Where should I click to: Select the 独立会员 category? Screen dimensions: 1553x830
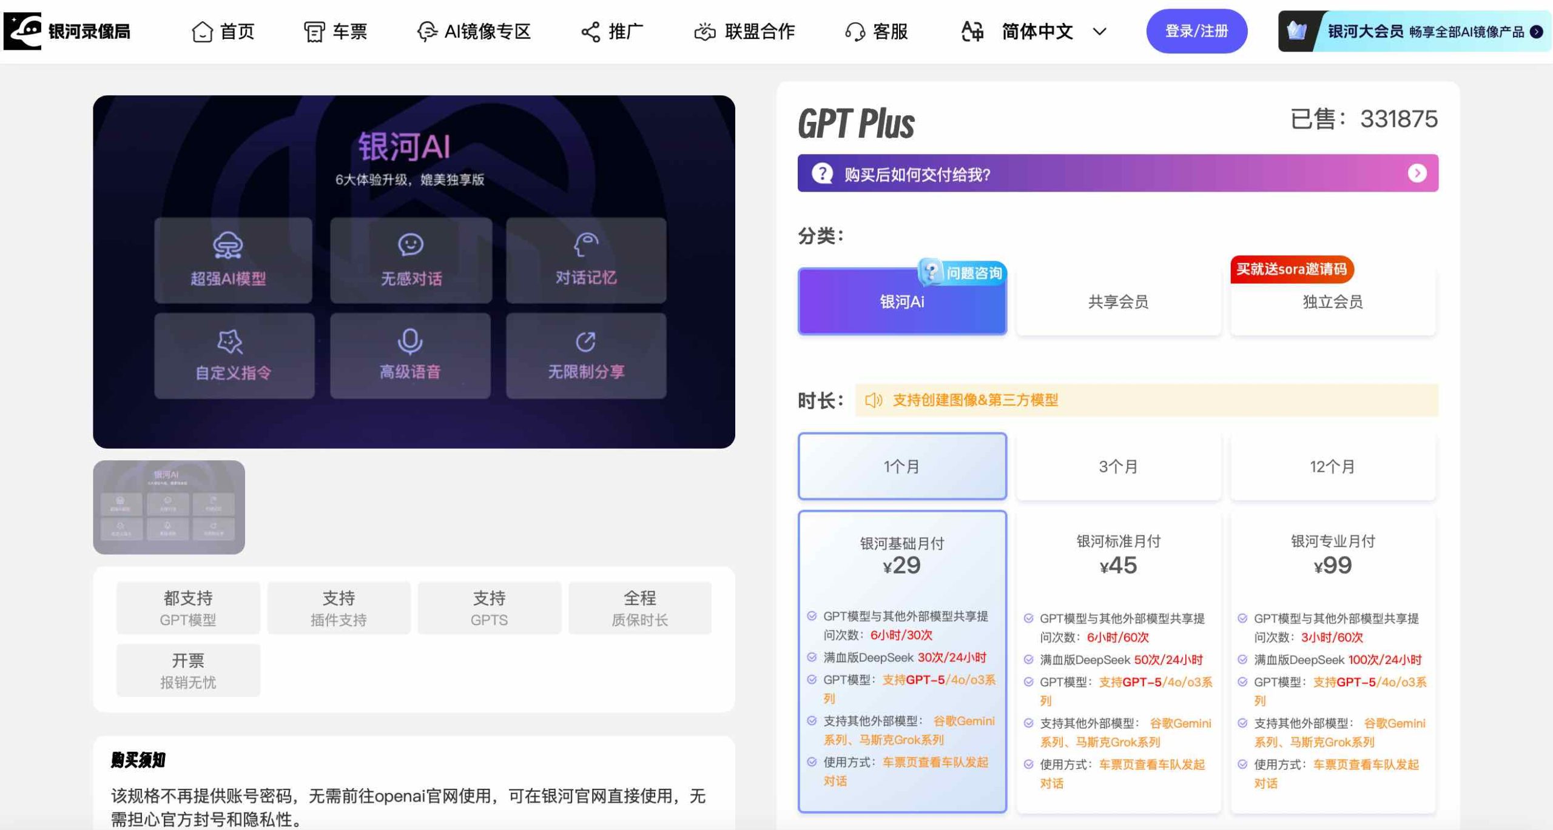click(x=1332, y=302)
